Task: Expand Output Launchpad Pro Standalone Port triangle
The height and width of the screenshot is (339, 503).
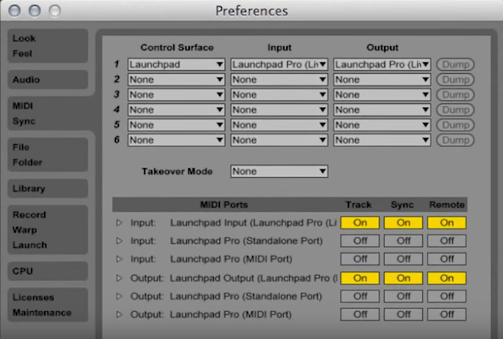Action: click(119, 296)
